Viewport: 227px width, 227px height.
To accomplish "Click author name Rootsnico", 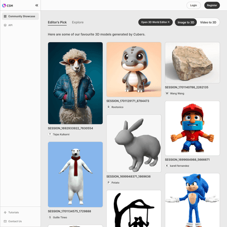I will (118, 107).
